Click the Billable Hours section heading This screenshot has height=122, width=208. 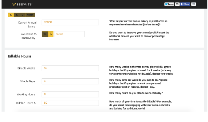19,56
